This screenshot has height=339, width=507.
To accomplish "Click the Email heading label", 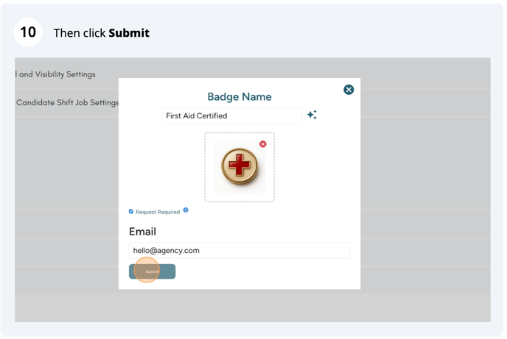I will point(142,232).
